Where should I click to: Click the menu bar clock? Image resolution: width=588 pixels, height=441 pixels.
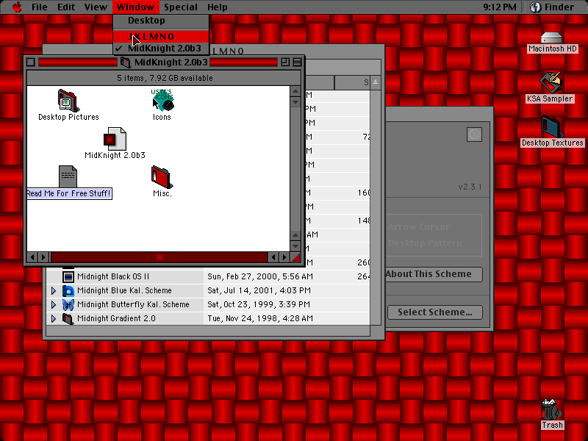(499, 7)
